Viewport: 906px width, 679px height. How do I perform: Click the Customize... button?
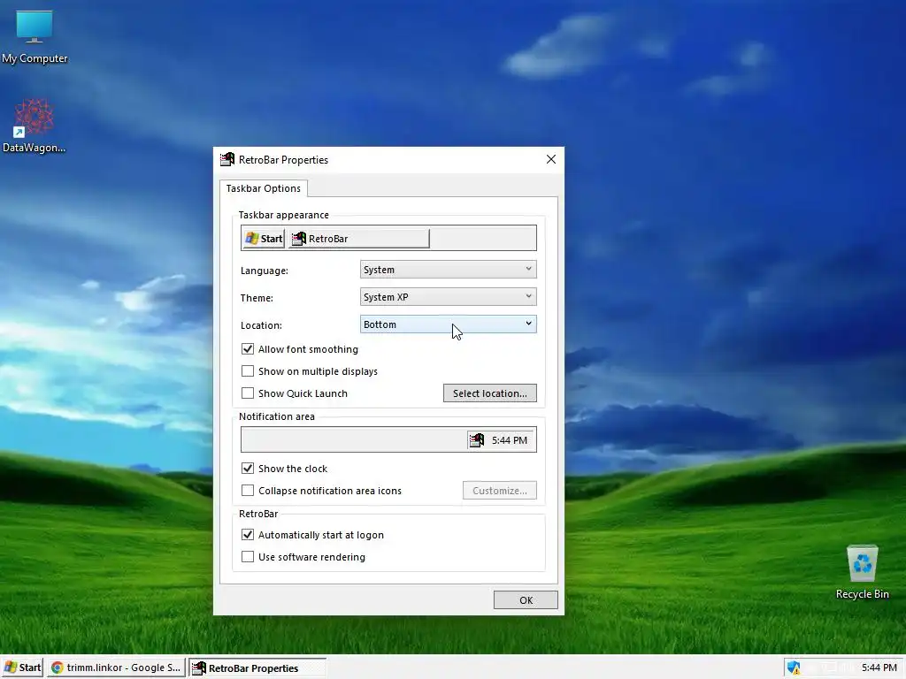pos(500,490)
